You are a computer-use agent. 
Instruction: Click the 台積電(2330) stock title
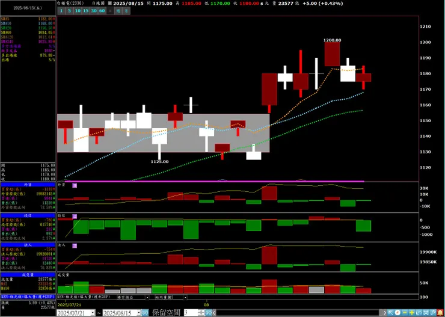coord(70,4)
